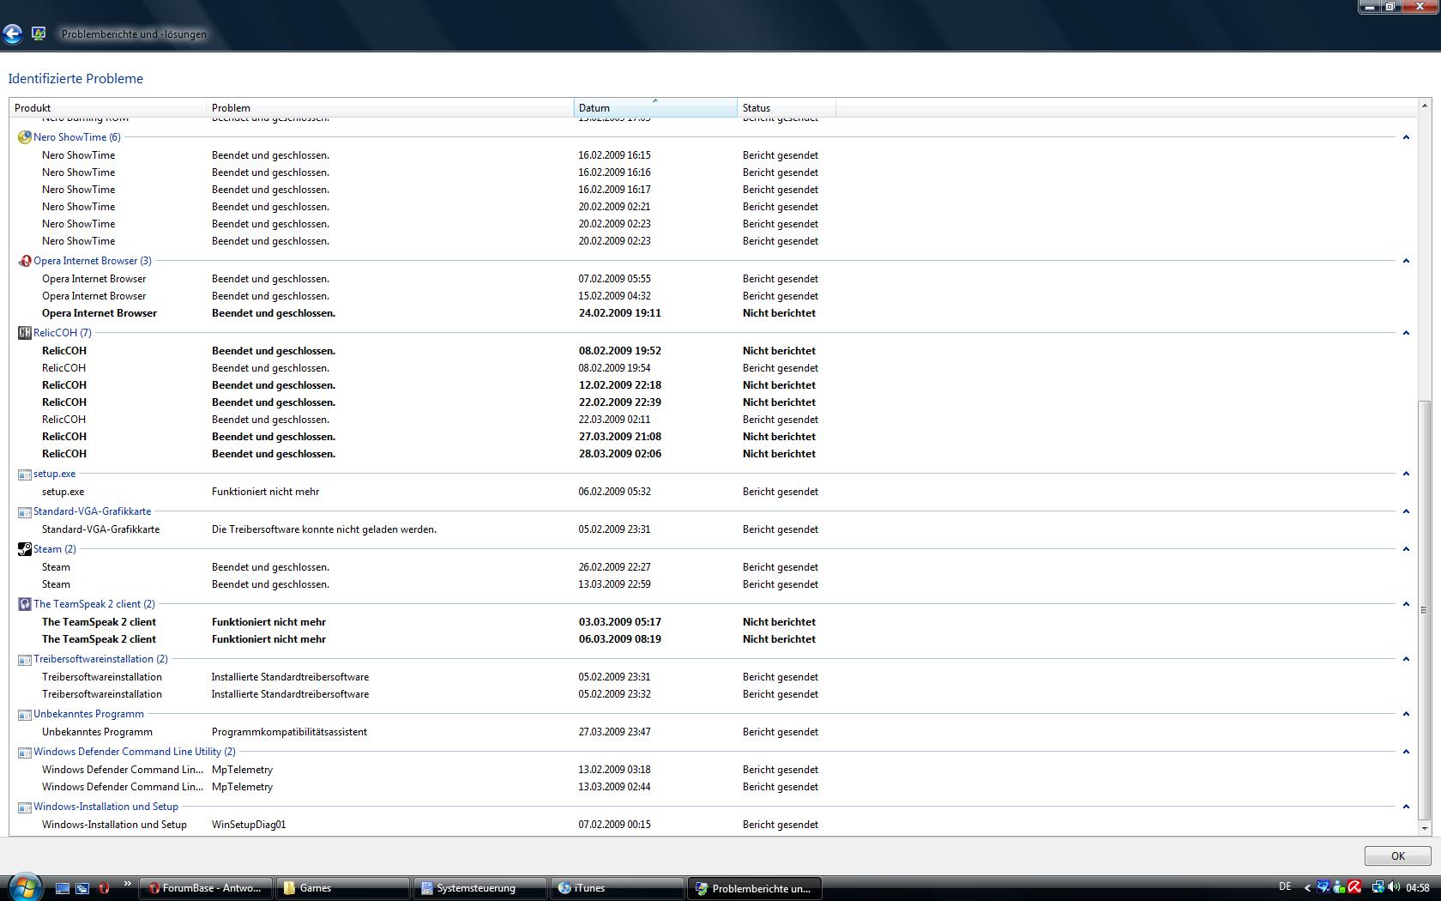Image resolution: width=1441 pixels, height=901 pixels.
Task: Launch Opera from the quick launch bar
Action: pyautogui.click(x=104, y=888)
